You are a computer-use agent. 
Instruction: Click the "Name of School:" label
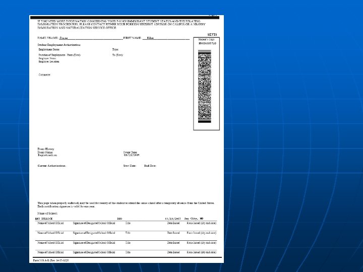pos(47,213)
